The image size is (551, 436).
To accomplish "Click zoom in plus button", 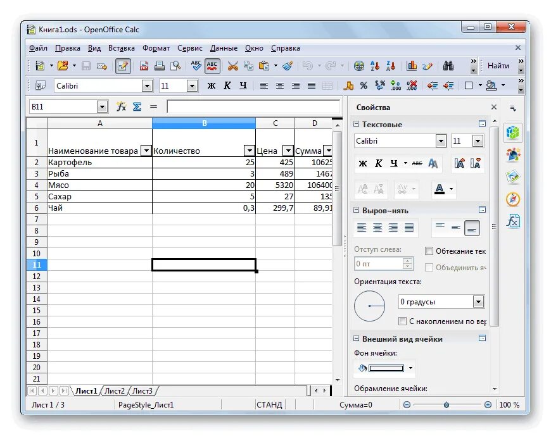I will [x=488, y=405].
